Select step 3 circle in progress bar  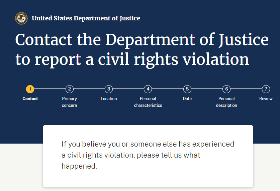coord(109,89)
